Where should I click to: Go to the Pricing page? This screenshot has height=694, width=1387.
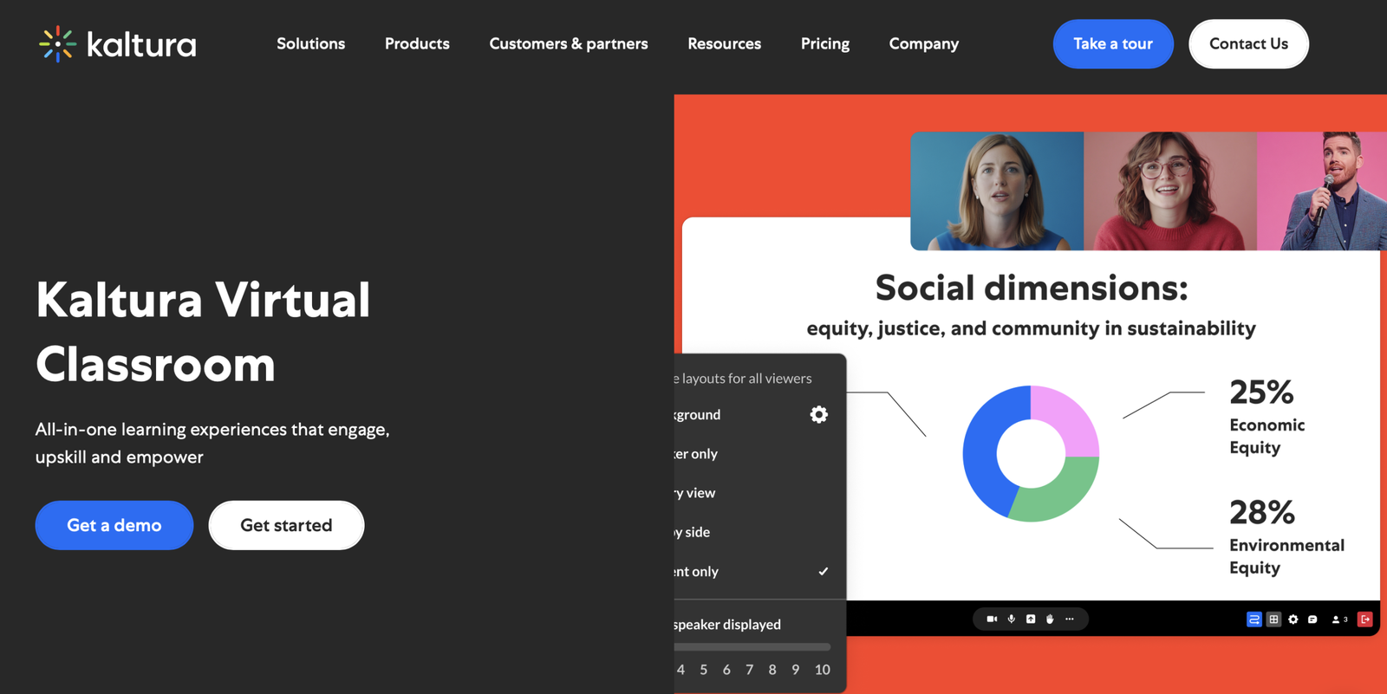click(825, 43)
